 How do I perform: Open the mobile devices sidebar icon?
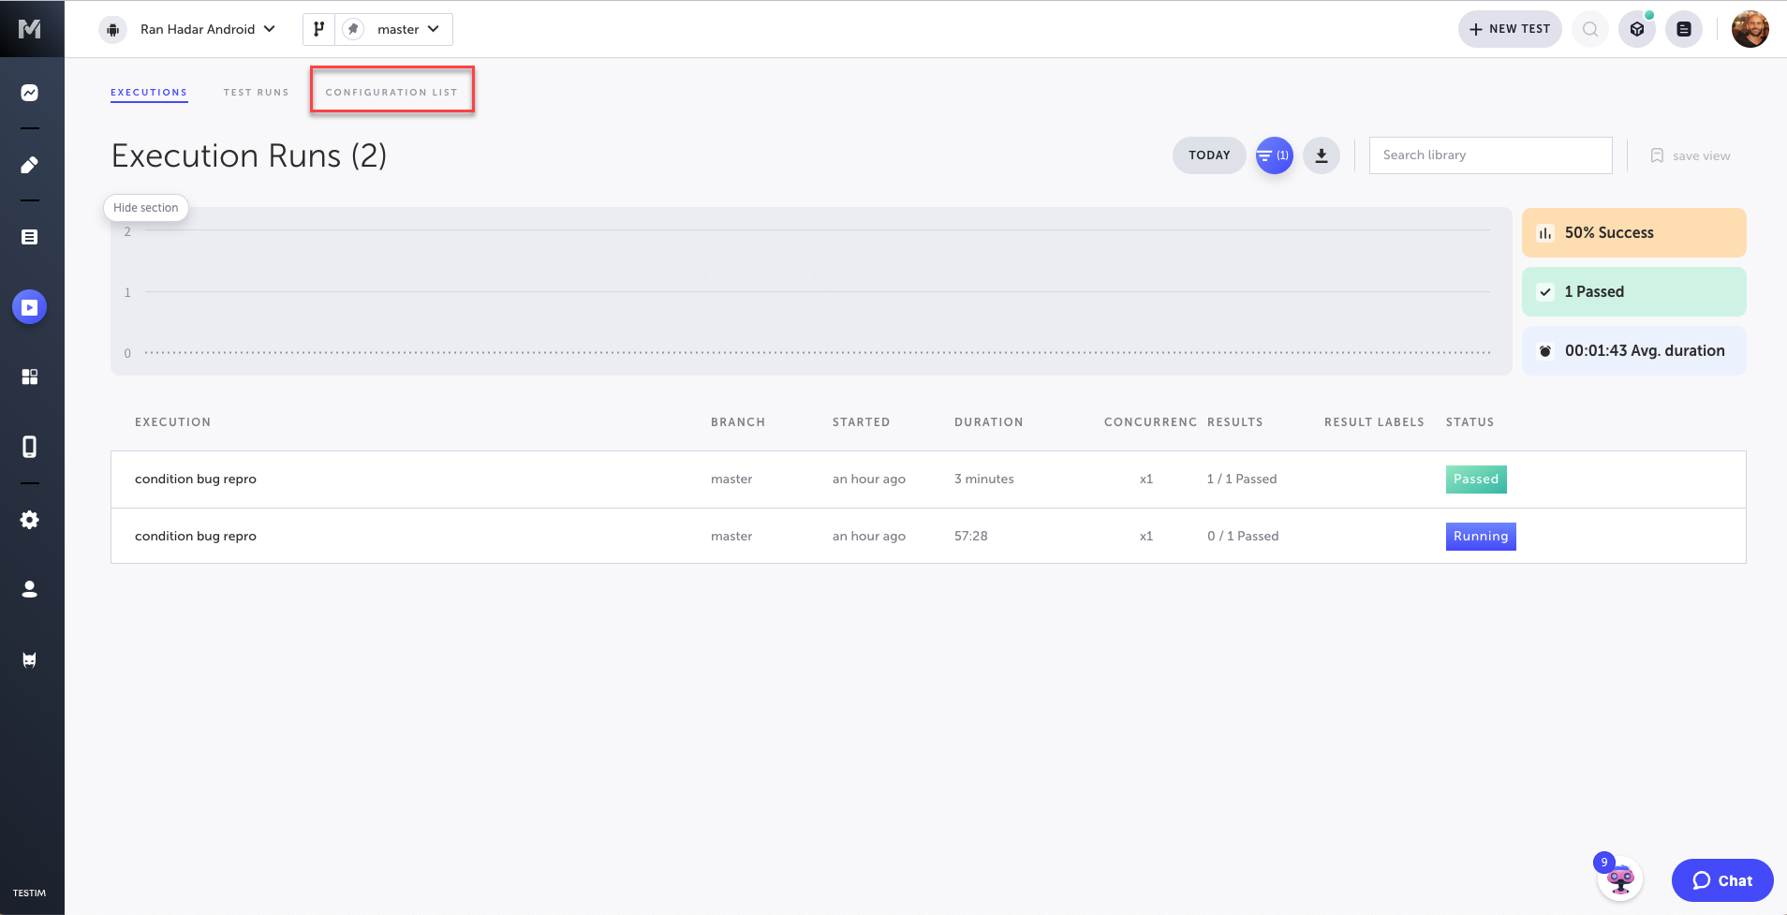tap(30, 447)
